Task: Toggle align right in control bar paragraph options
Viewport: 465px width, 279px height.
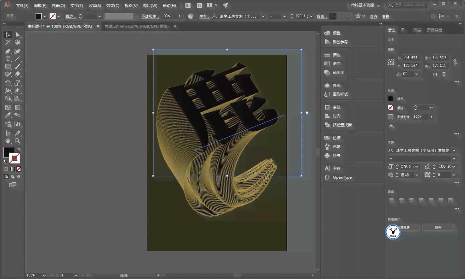Action: [348, 16]
